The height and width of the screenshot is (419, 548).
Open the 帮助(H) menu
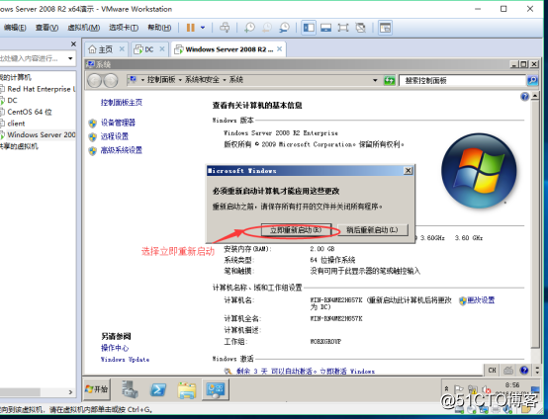coord(159,28)
